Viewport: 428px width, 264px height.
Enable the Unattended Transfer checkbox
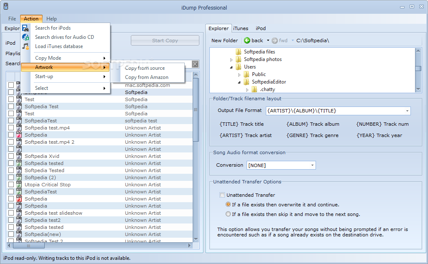coord(222,195)
